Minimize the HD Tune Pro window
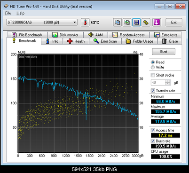This screenshot has height=173, width=189. click(159, 7)
